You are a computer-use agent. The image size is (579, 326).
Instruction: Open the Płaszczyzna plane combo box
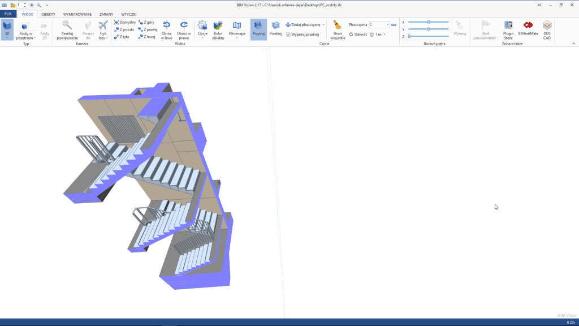click(379, 25)
